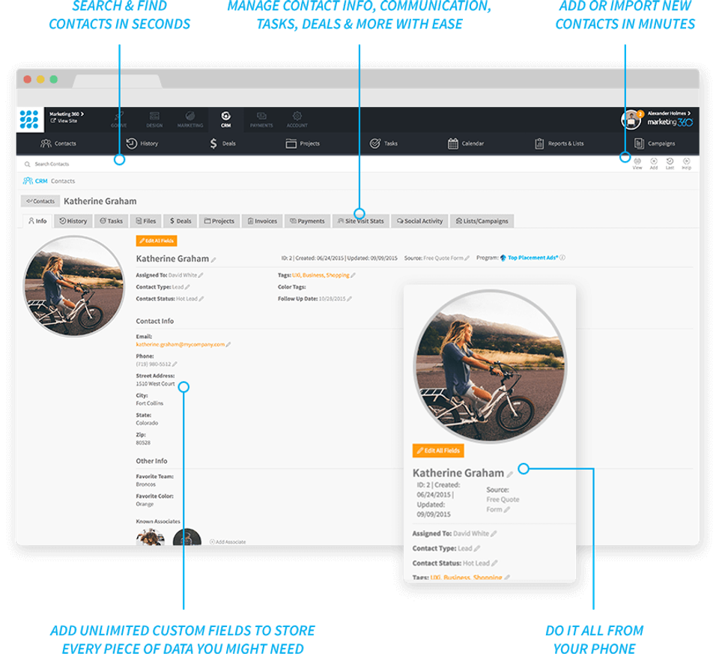
Task: Click the Search Contacts input field
Action: tap(67, 163)
